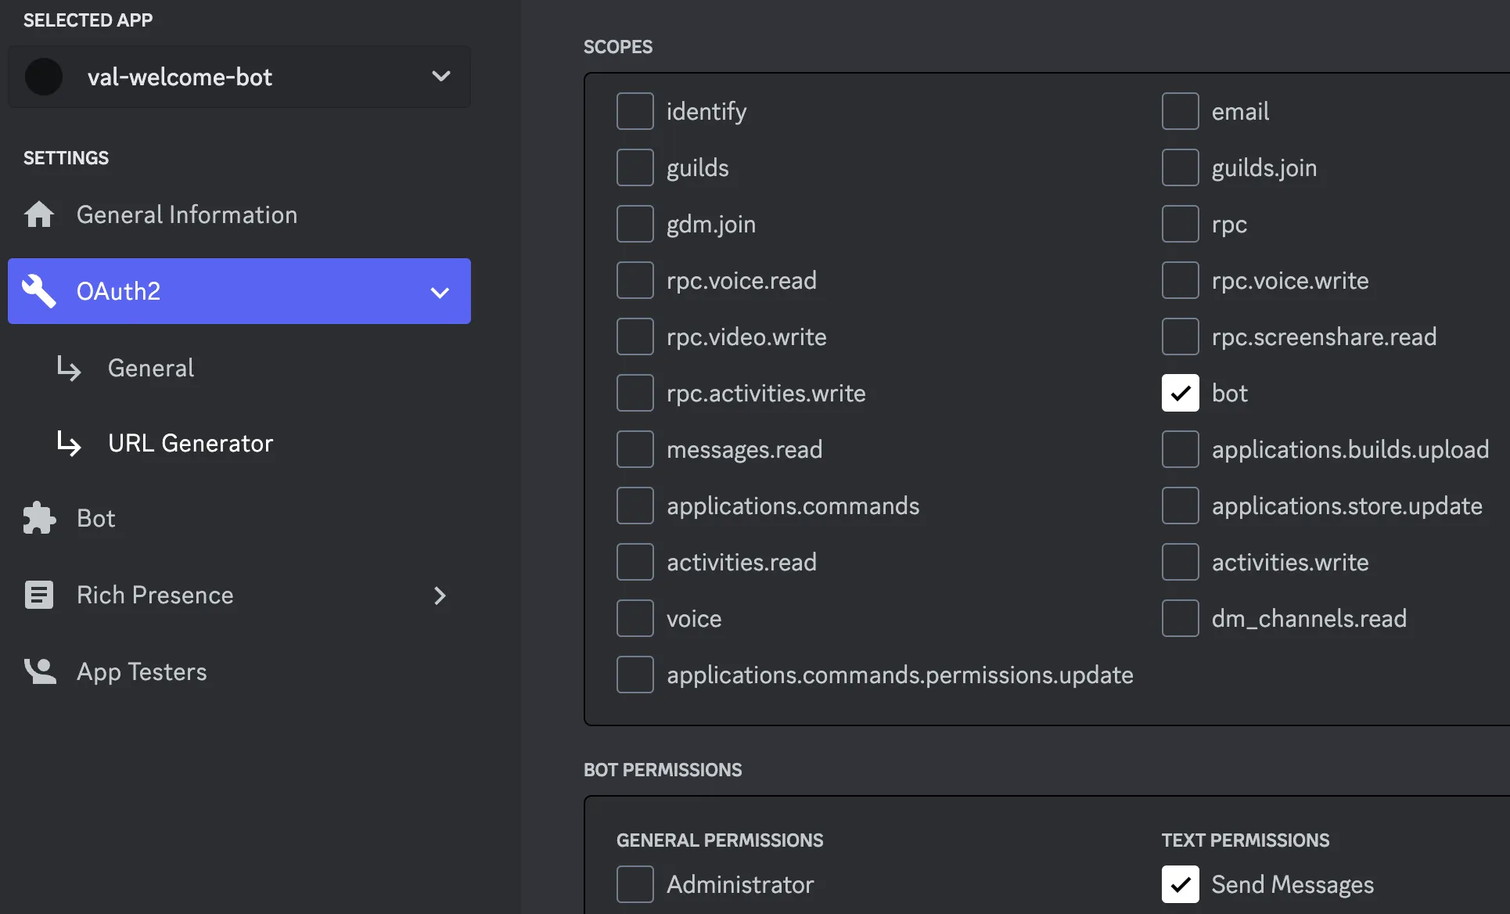Select the guilds.join scope
This screenshot has height=914, width=1510.
(x=1180, y=167)
